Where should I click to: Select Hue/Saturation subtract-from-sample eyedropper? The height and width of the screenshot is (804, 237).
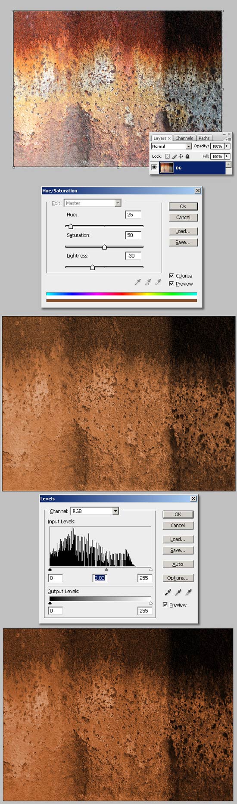[x=158, y=282]
